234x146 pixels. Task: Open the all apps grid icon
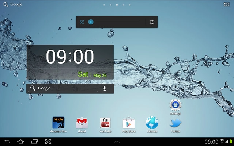click(x=227, y=4)
